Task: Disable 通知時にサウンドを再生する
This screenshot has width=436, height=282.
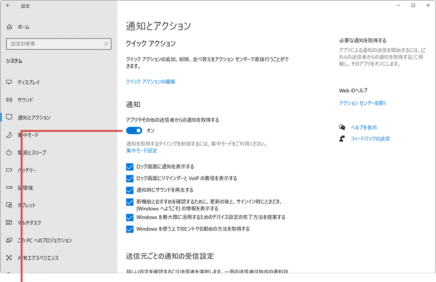Action: [x=130, y=190]
